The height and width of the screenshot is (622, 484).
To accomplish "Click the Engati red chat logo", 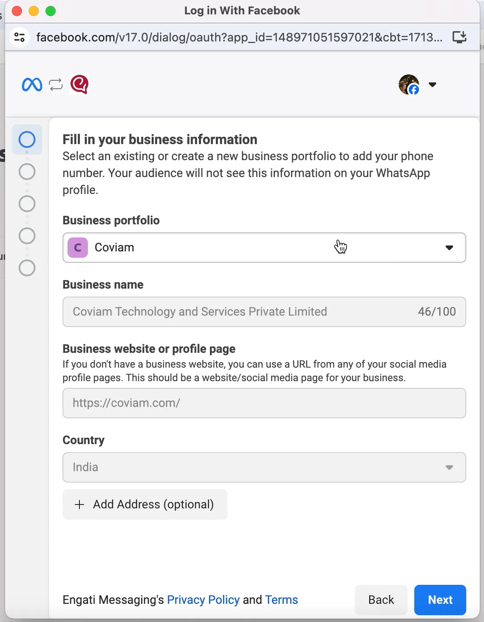I will point(79,84).
